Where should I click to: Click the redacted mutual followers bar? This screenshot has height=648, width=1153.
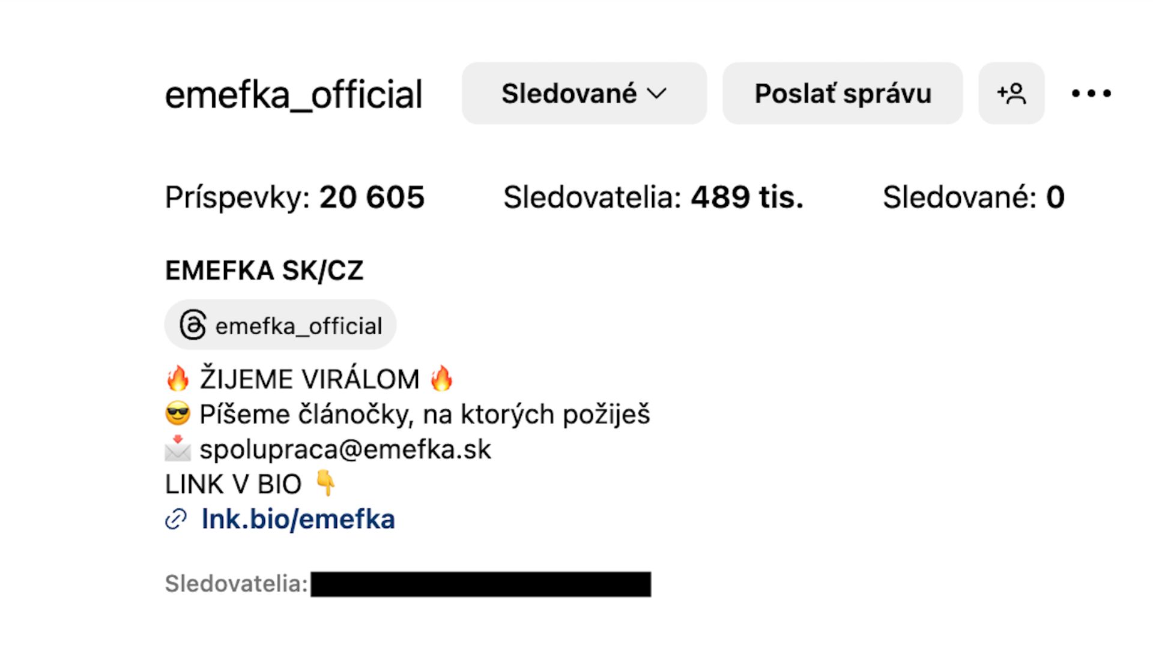click(480, 584)
